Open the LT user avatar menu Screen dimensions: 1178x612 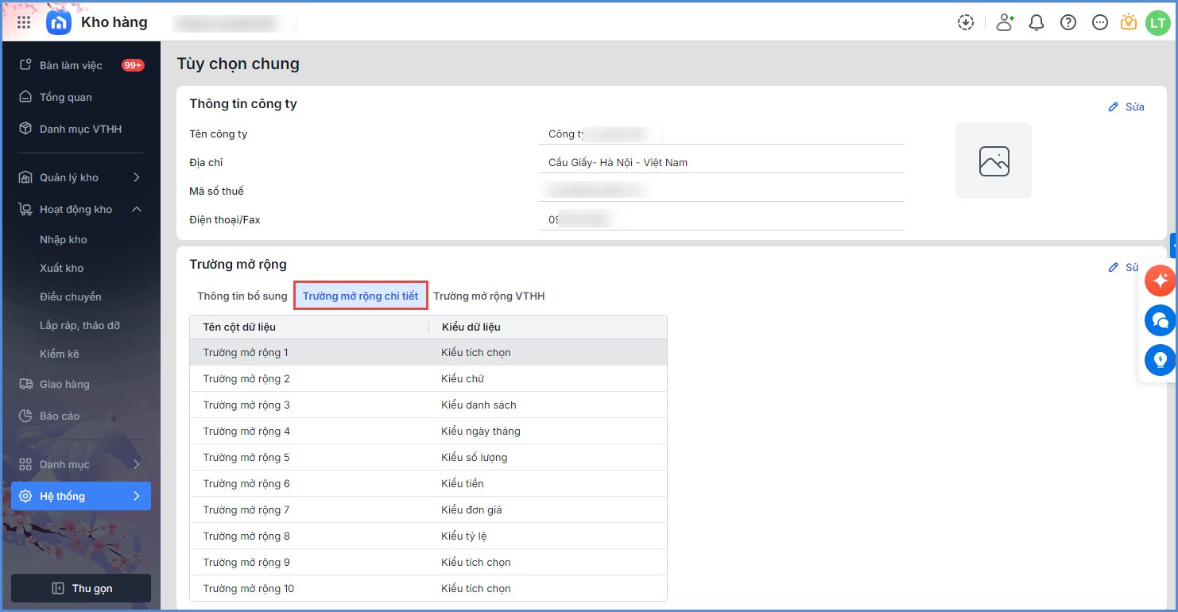pyautogui.click(x=1157, y=22)
